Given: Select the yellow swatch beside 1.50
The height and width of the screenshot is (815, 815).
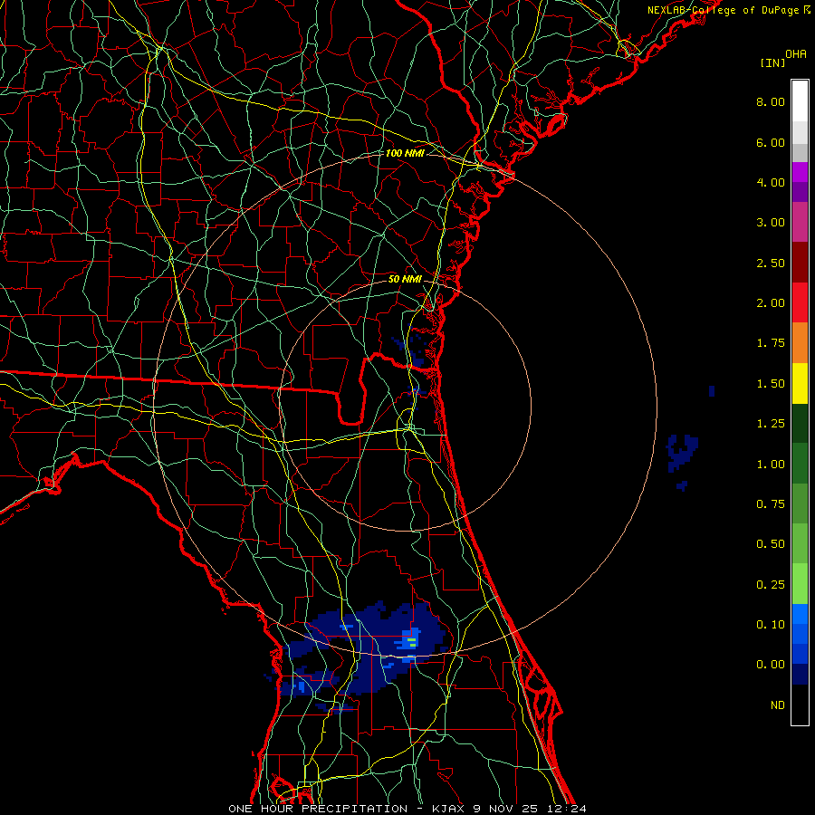Looking at the screenshot, I should 800,383.
